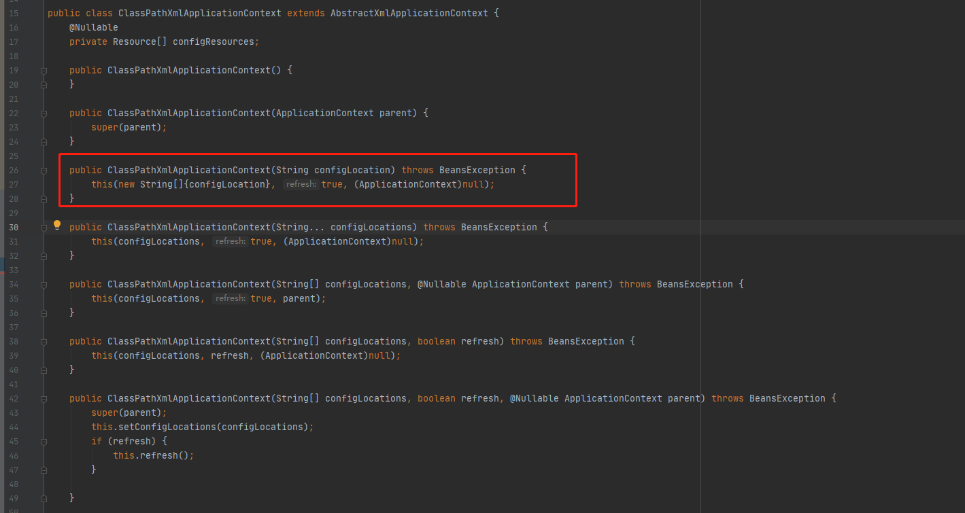
Task: Click the fold end marker on line 47
Action: 44,470
